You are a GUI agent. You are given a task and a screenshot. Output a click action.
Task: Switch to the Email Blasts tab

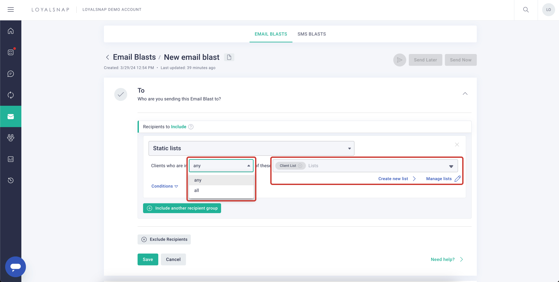pos(271,34)
